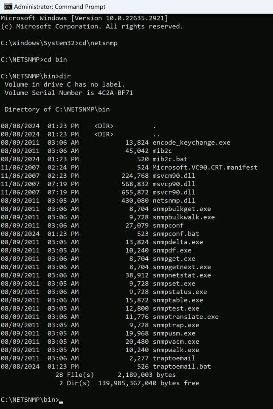Click the Command Prompt icon in title bar
The height and width of the screenshot is (409, 273).
tap(6, 7)
